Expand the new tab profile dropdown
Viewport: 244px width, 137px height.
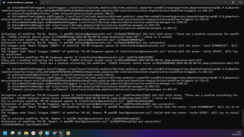pos(48,2)
